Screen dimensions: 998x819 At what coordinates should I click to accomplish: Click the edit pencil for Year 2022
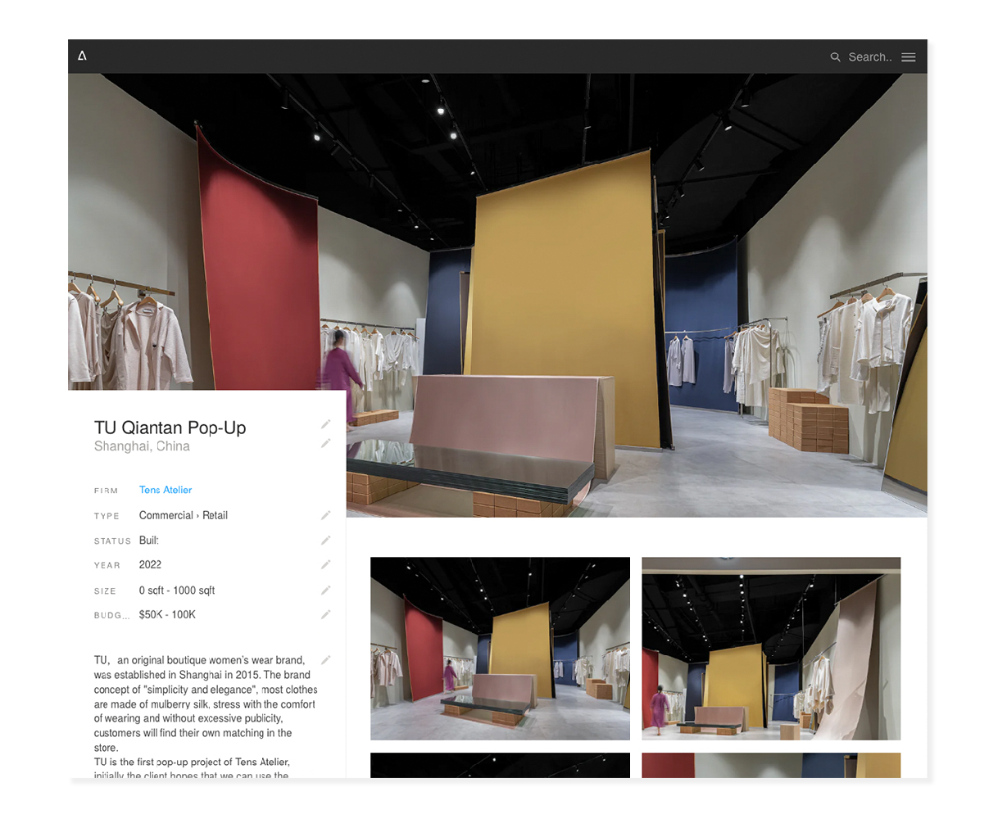coord(325,565)
